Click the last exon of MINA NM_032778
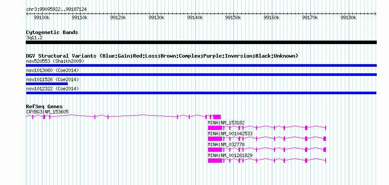 [325, 150]
